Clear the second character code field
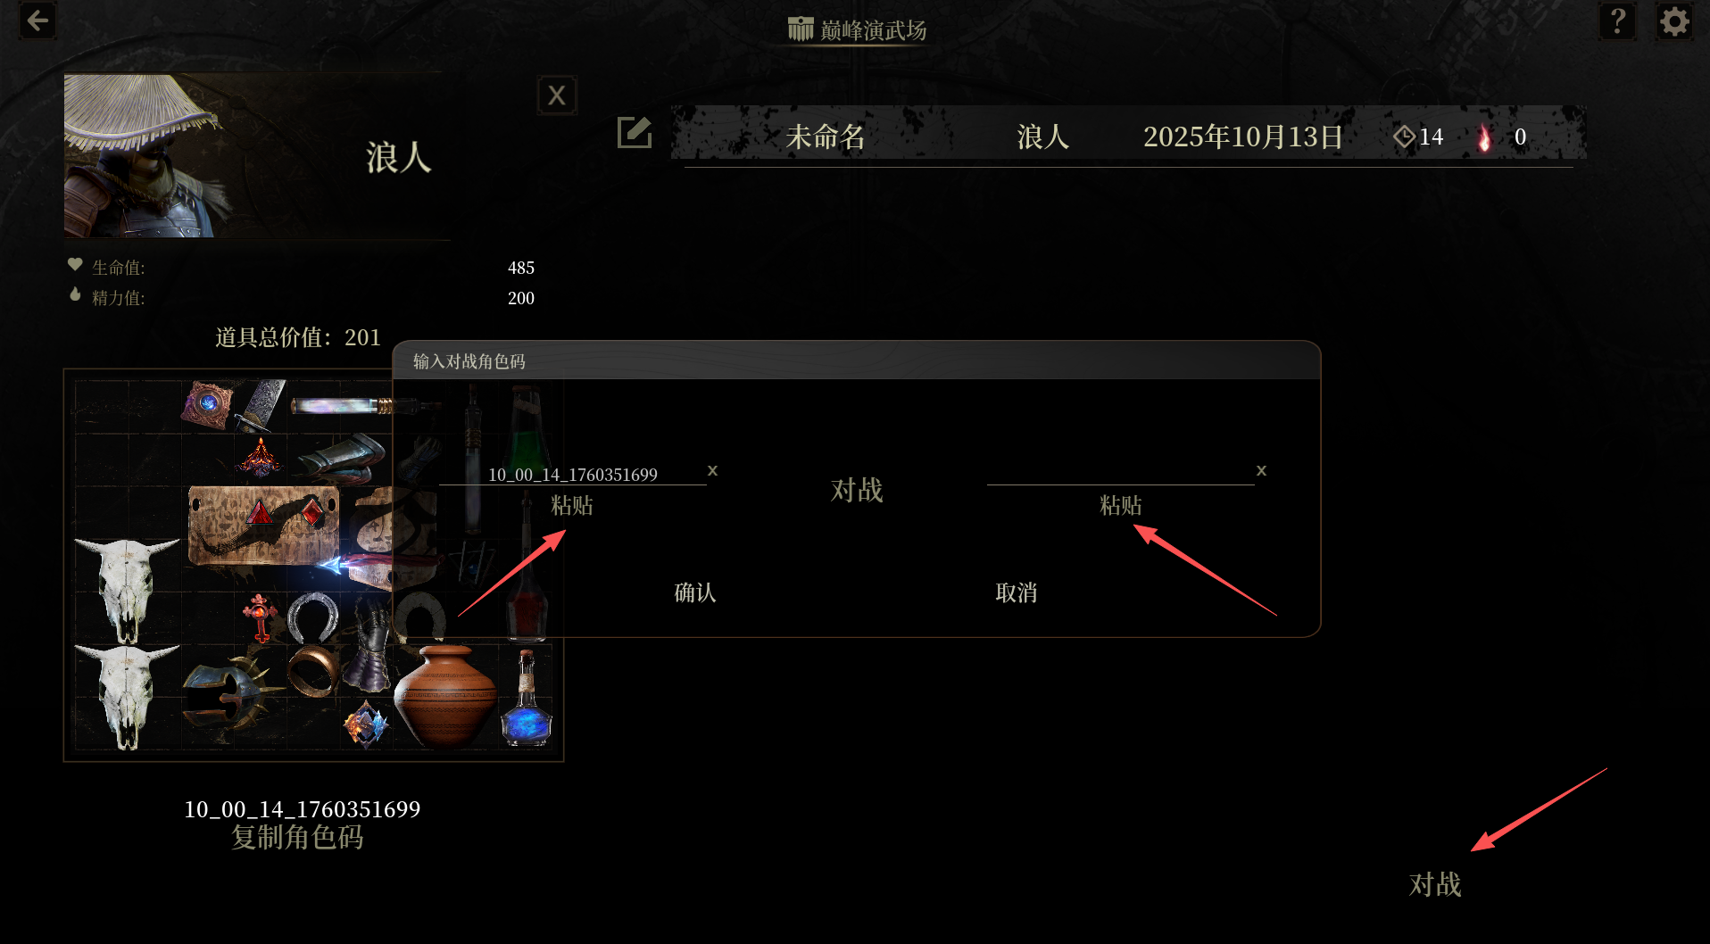This screenshot has height=944, width=1710. point(1261,470)
